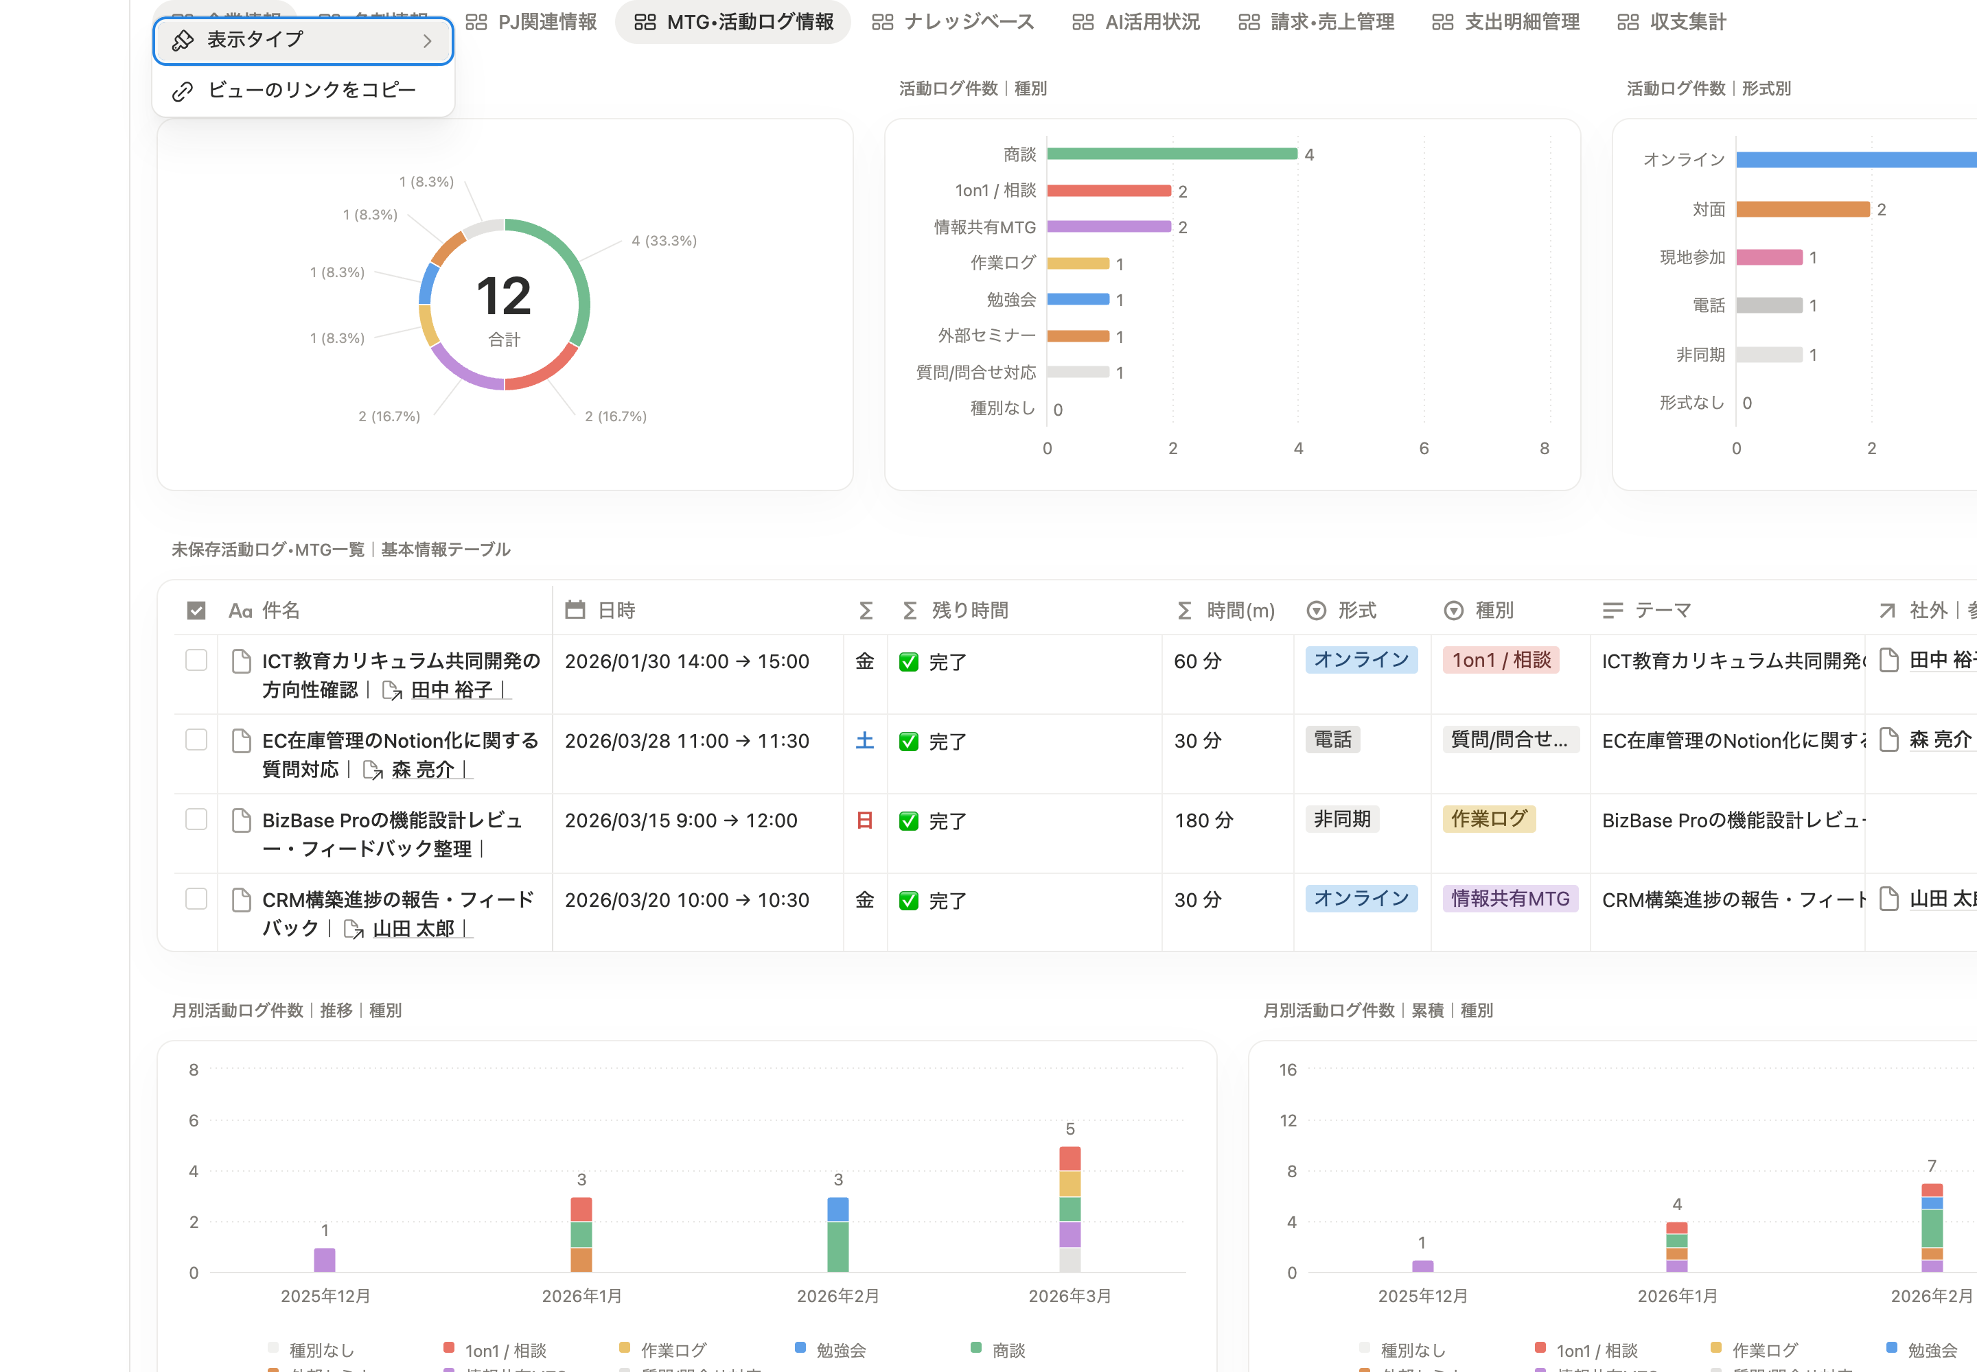Click the 作業ログ type tag

[x=1489, y=818]
